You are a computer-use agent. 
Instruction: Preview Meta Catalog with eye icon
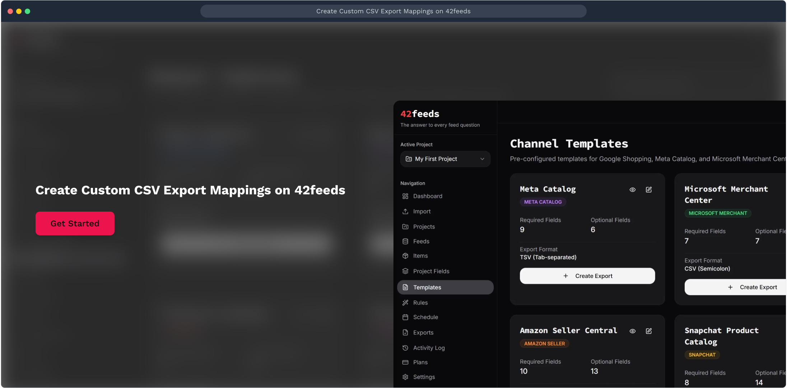(x=633, y=190)
